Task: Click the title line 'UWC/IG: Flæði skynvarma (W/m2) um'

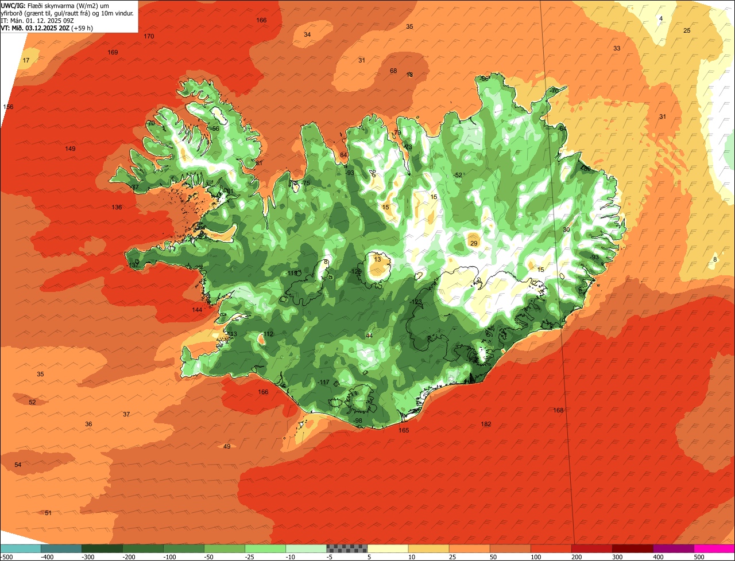Action: click(55, 5)
